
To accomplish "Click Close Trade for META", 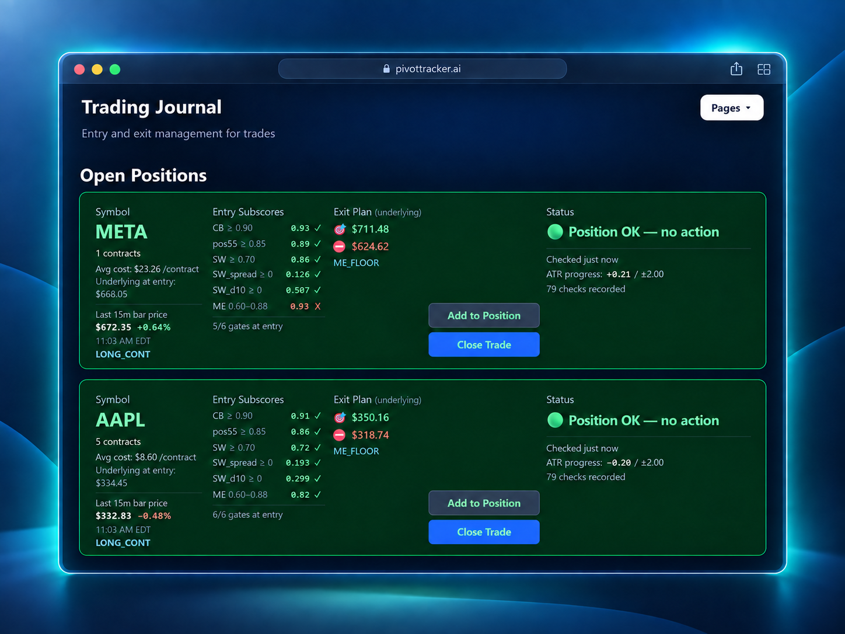I will click(x=484, y=344).
